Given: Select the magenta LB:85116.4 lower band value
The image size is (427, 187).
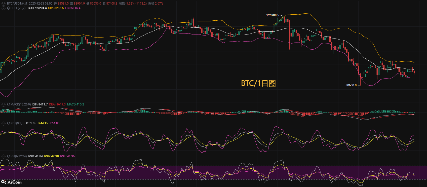Looking at the screenshot, I should [73, 8].
